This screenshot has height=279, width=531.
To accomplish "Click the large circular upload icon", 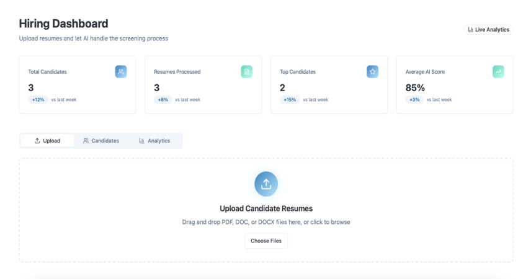I will [266, 184].
